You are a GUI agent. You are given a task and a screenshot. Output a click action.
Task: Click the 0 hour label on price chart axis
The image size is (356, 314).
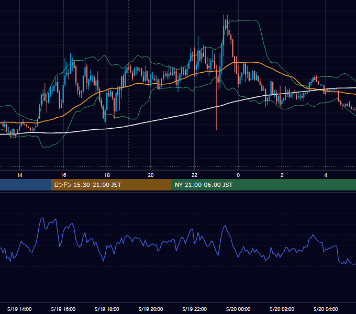(x=238, y=175)
